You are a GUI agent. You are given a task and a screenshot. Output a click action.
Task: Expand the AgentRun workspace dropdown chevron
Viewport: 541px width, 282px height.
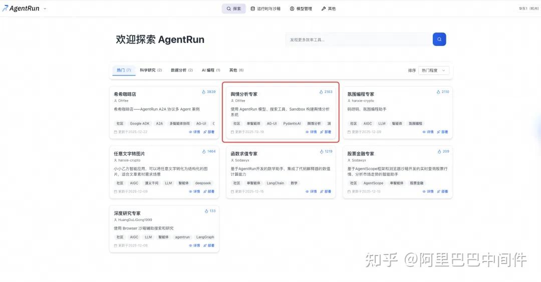pyautogui.click(x=45, y=8)
